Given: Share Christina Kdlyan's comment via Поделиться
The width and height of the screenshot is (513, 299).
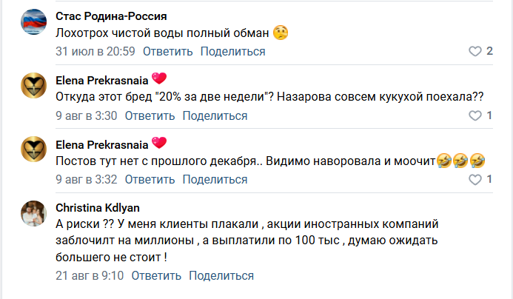Looking at the screenshot, I should pos(221,275).
